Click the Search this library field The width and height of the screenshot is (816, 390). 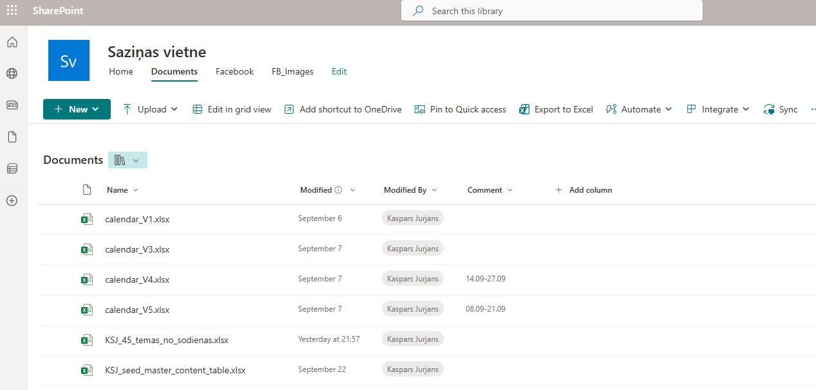(551, 10)
